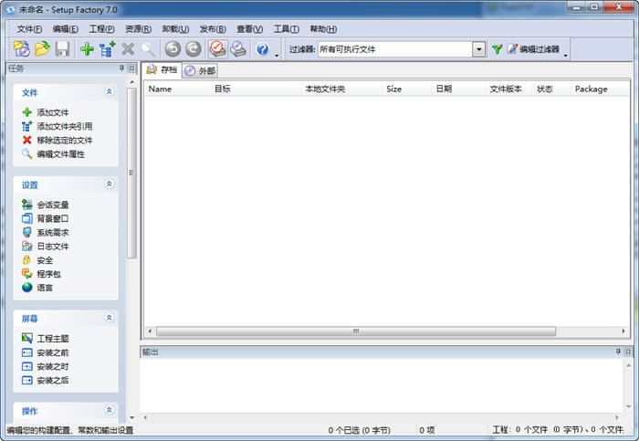Click the Preview disc toolbar icon

point(238,49)
